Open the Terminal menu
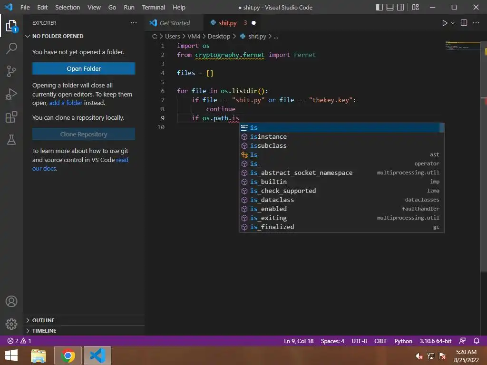Screen dimensions: 487x365 pyautogui.click(x=154, y=7)
